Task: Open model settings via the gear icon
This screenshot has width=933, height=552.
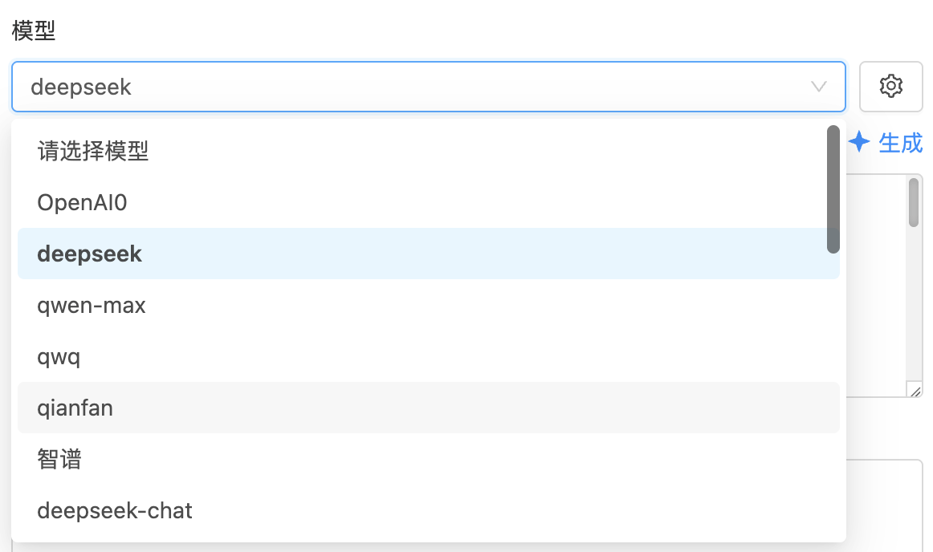Action: pos(890,86)
